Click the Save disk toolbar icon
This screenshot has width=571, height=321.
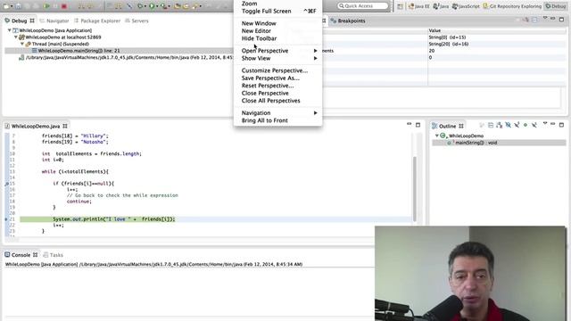tap(18, 6)
